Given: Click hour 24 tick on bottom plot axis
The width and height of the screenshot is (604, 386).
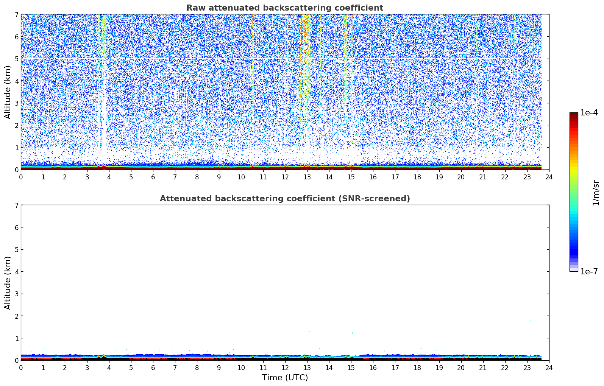Looking at the screenshot, I should (549, 367).
